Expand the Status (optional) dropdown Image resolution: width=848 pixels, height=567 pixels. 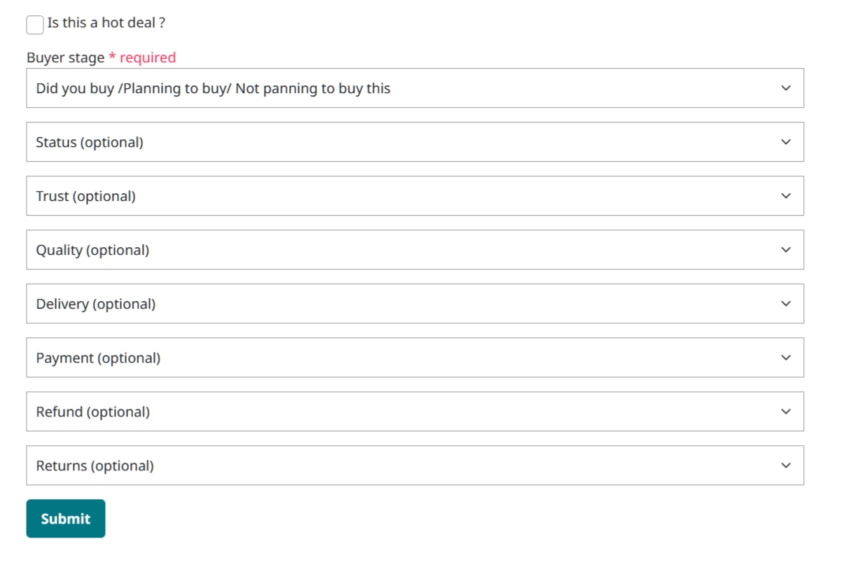pyautogui.click(x=415, y=142)
